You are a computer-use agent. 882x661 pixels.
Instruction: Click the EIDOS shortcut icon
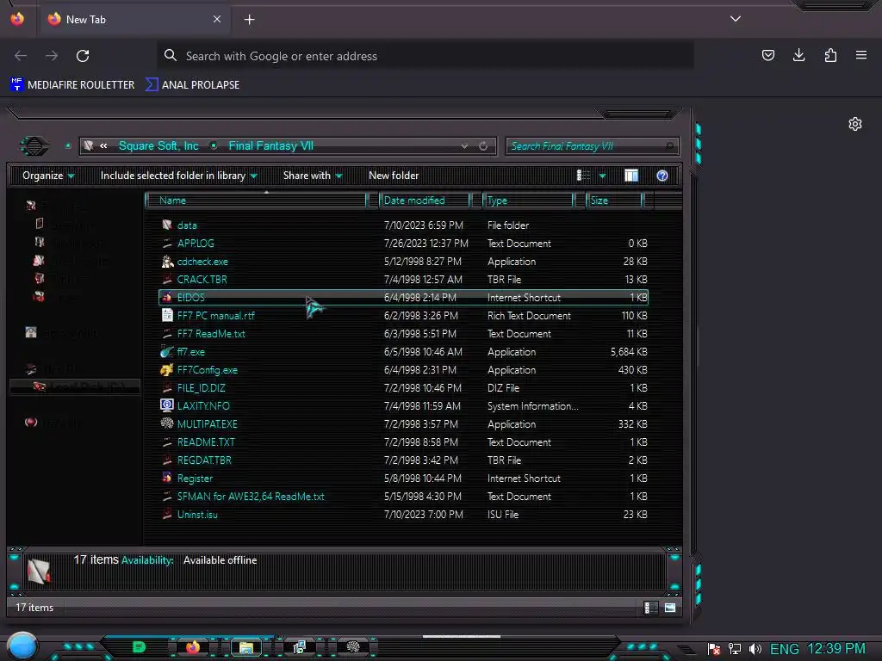[167, 297]
